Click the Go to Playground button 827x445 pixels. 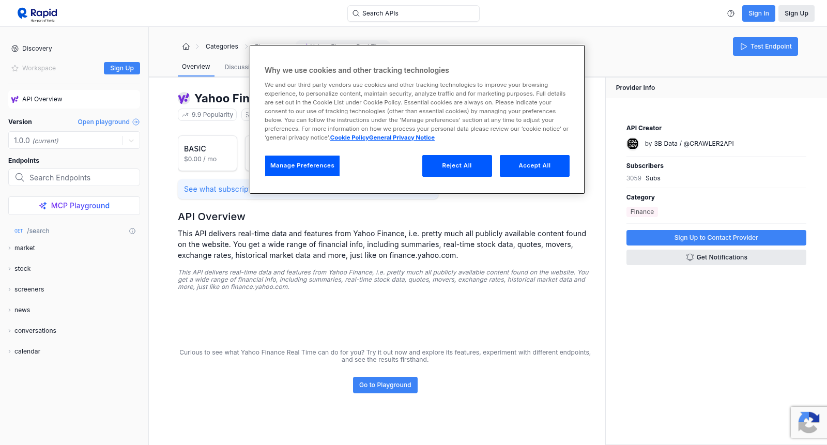tap(385, 385)
